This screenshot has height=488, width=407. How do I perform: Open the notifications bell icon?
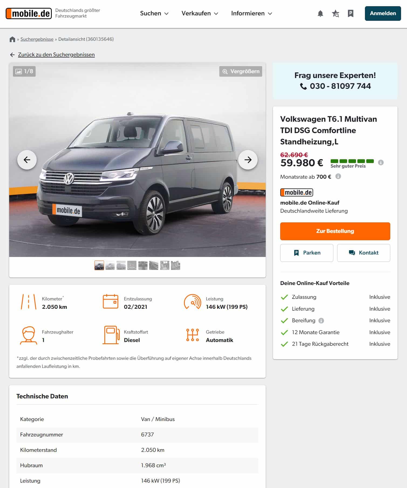320,13
